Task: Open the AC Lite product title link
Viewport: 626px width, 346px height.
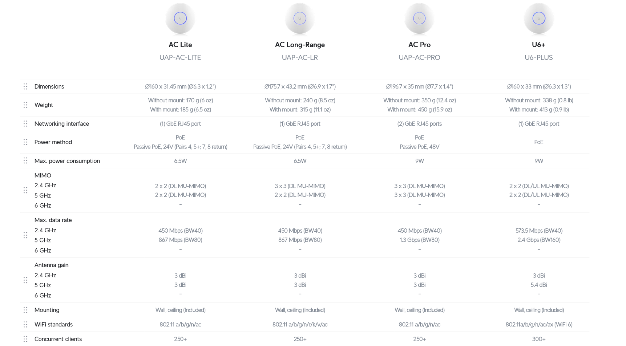Action: (180, 45)
